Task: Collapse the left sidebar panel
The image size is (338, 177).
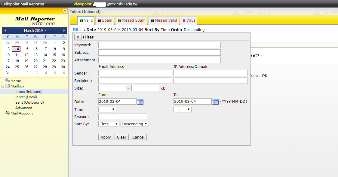Action: coord(65,11)
